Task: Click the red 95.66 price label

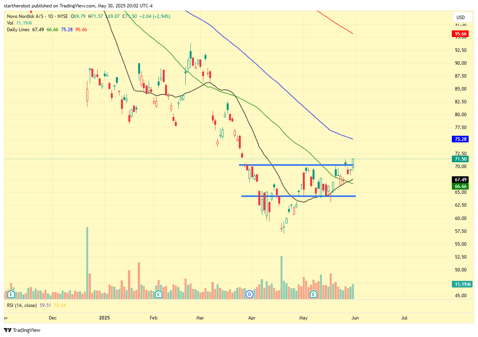Action: click(x=461, y=34)
